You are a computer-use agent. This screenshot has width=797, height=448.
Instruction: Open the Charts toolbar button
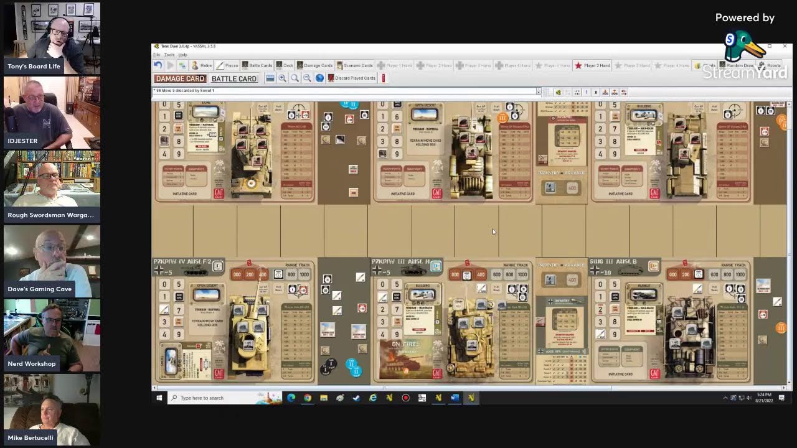[x=705, y=65]
